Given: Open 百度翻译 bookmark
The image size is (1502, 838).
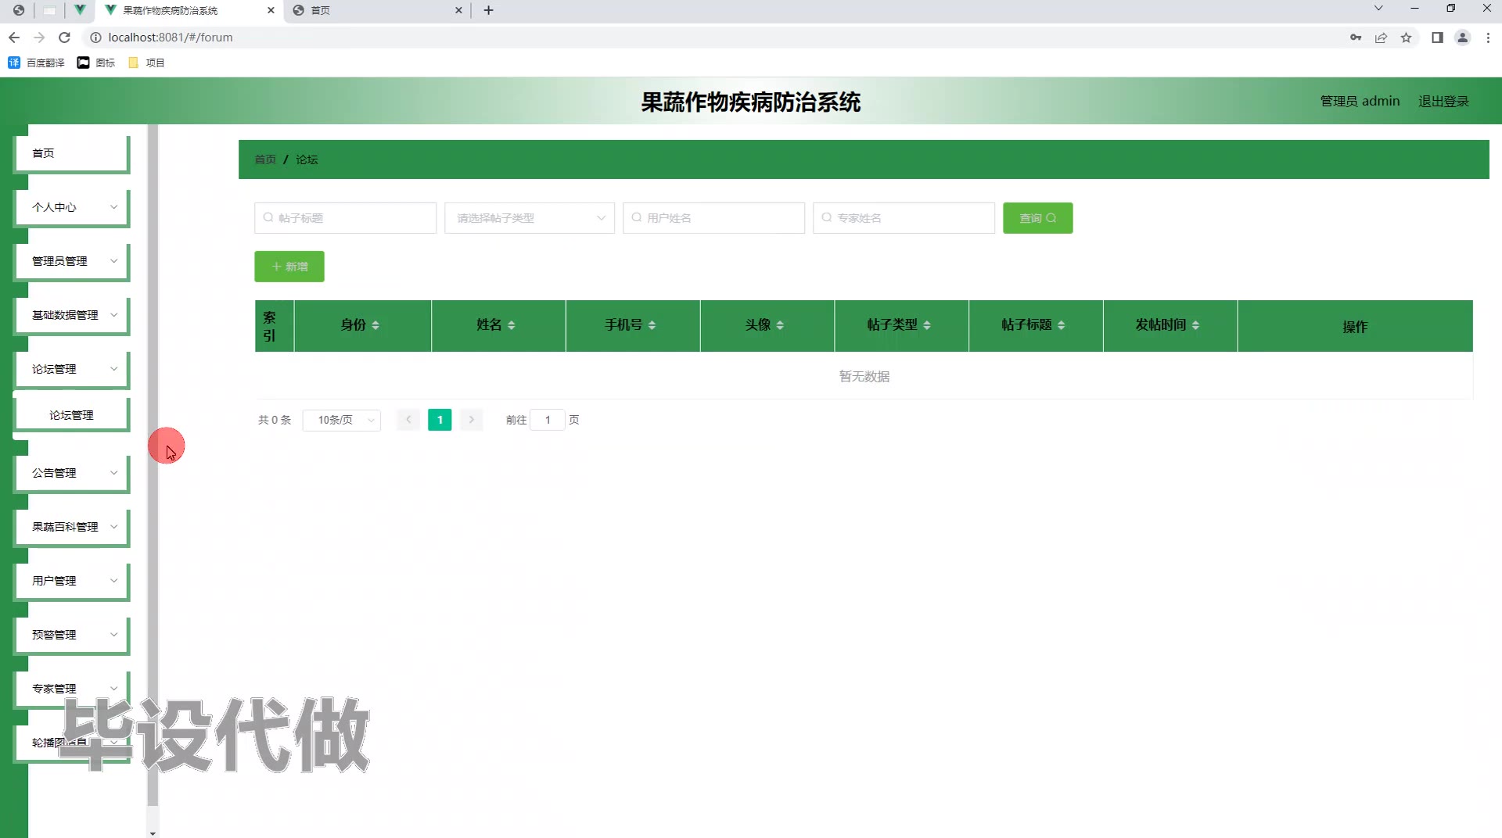Looking at the screenshot, I should (x=36, y=63).
